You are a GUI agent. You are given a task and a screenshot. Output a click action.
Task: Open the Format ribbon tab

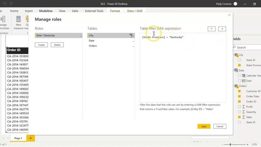pyautogui.click(x=115, y=11)
